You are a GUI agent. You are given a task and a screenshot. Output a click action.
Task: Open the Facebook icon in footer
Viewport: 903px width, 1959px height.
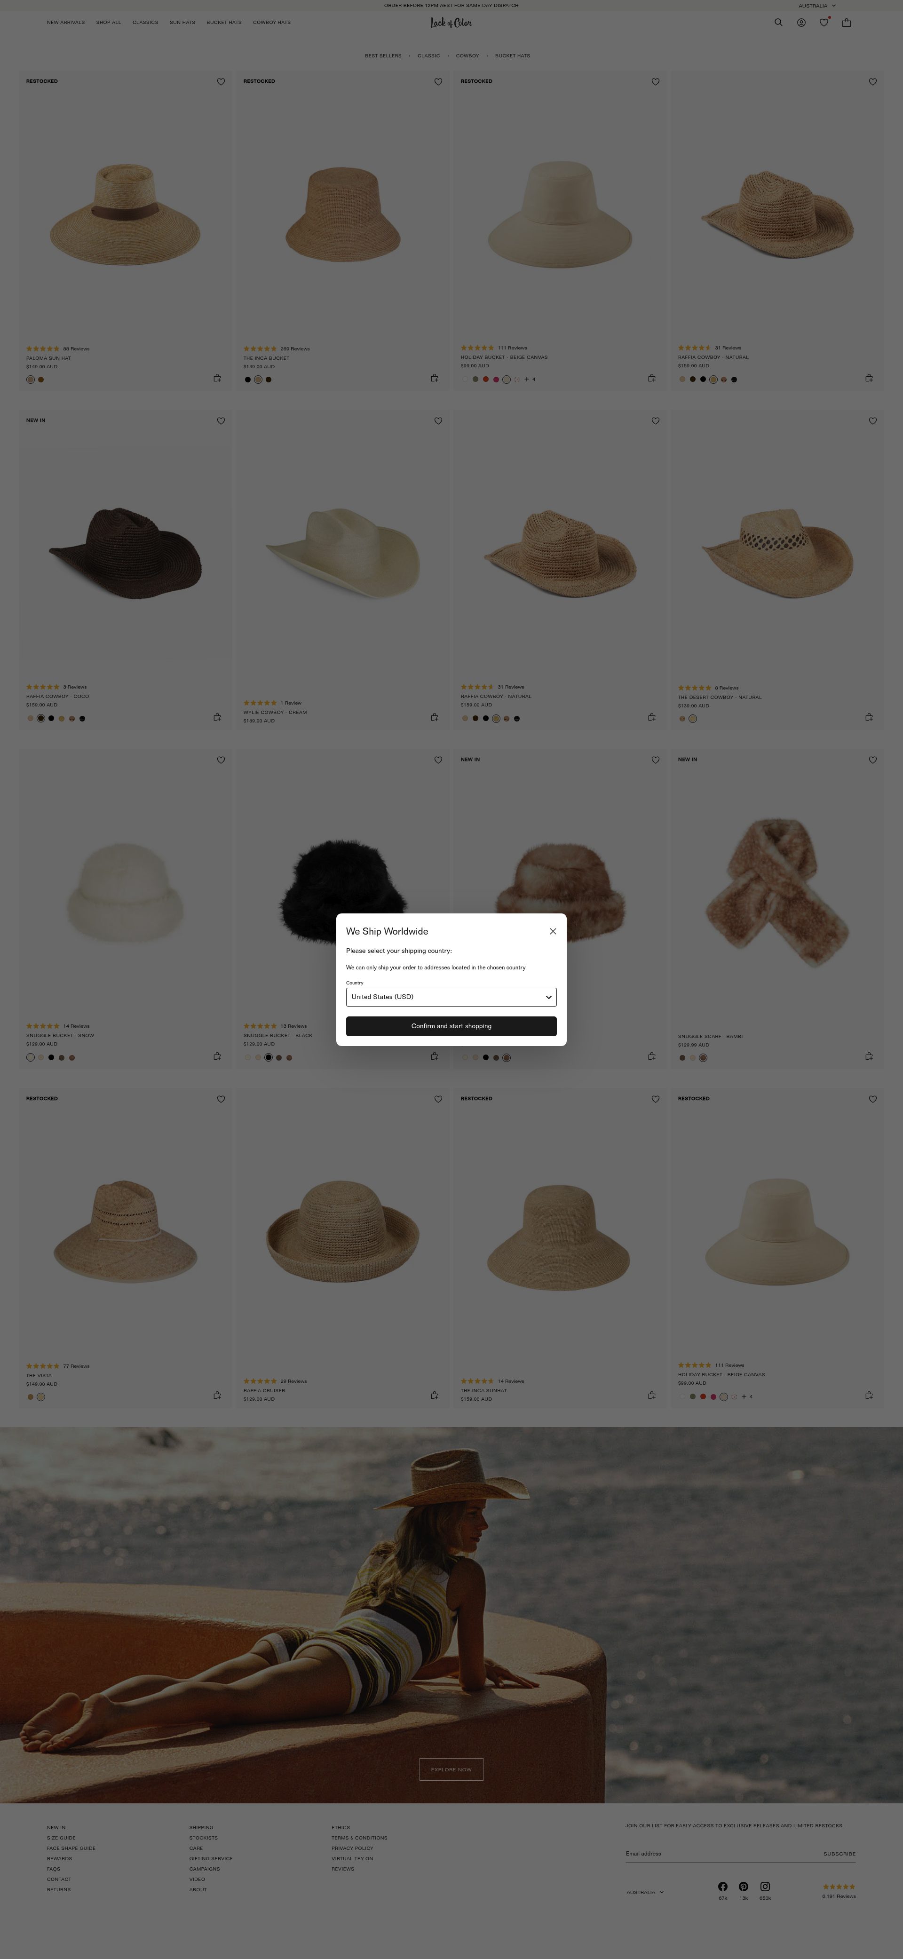[x=723, y=1887]
